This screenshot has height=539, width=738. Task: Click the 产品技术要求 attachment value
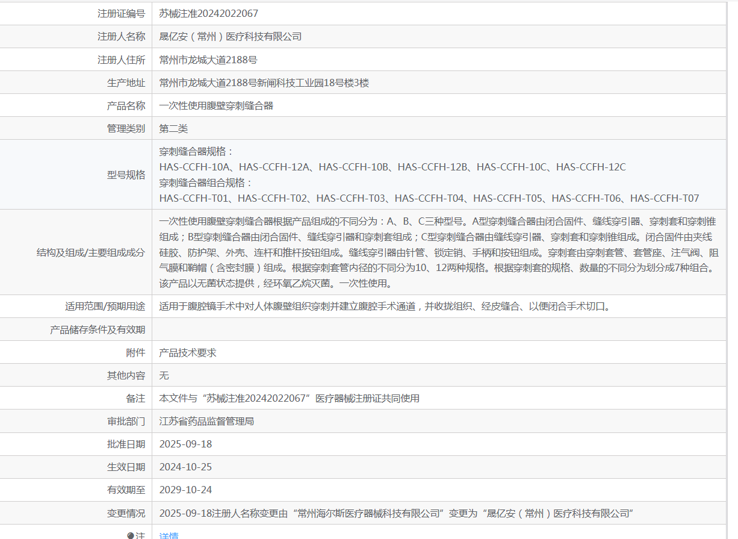click(x=188, y=352)
